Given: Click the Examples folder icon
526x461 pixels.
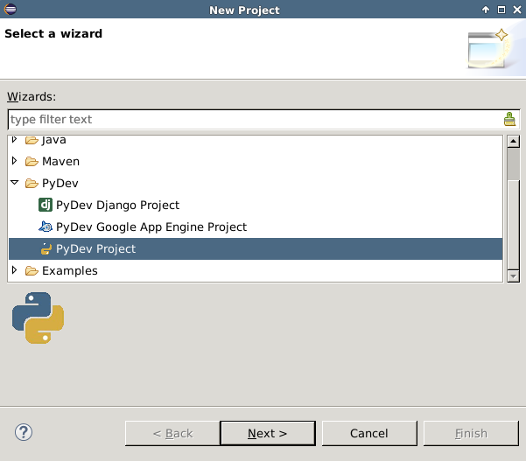Looking at the screenshot, I should pyautogui.click(x=32, y=270).
